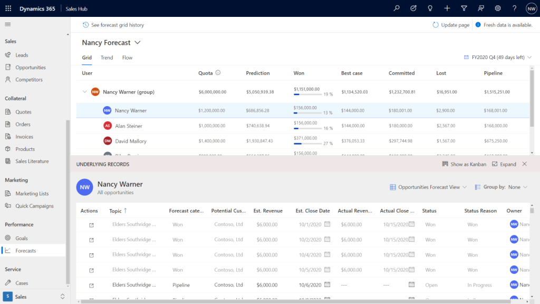Open record pop-out for 10/1/2020 row
This screenshot has width=540, height=304.
[91, 225]
